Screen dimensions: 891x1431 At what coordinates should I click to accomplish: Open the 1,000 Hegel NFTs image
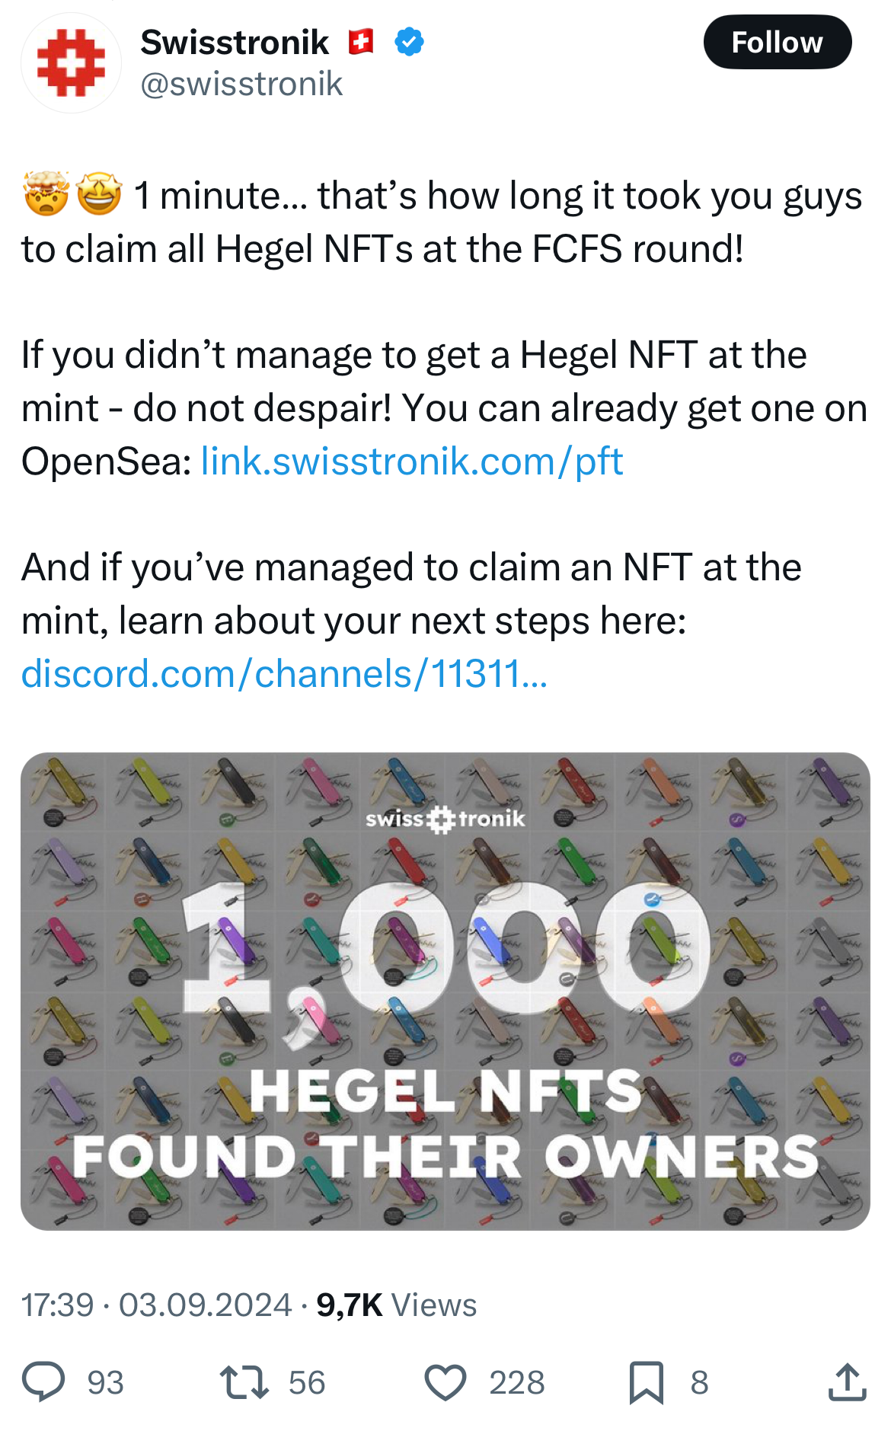tap(445, 991)
